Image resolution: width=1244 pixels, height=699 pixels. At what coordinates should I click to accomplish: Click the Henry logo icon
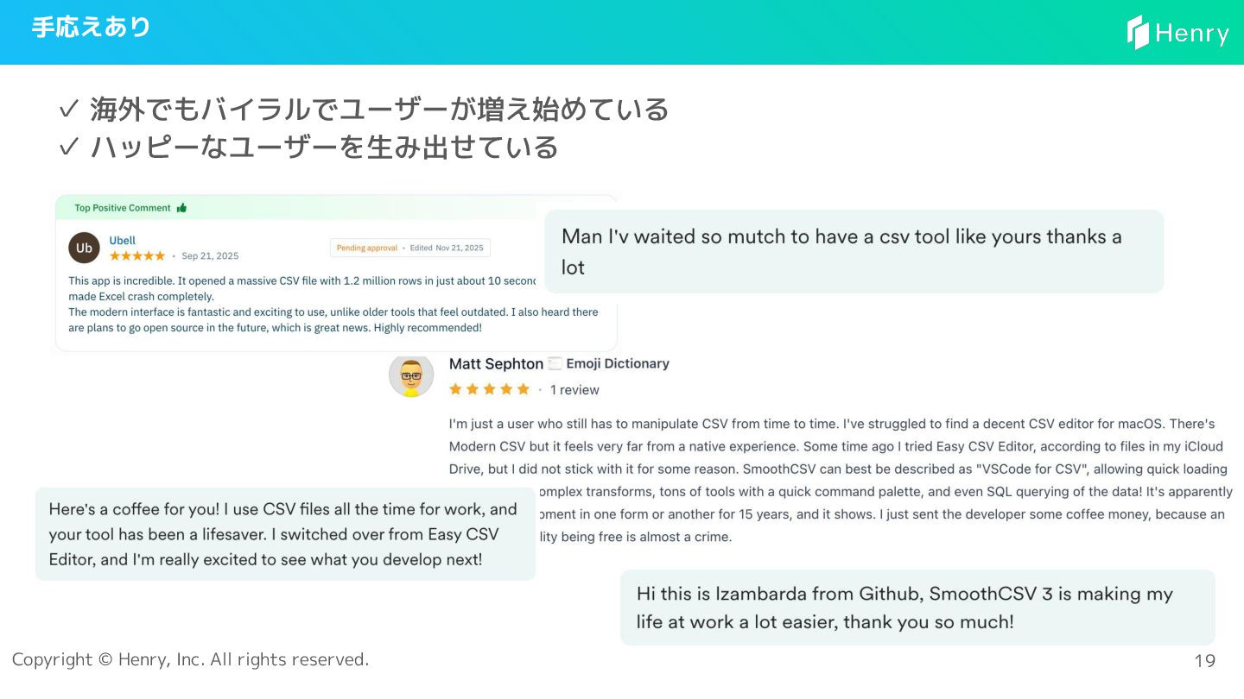(x=1139, y=33)
